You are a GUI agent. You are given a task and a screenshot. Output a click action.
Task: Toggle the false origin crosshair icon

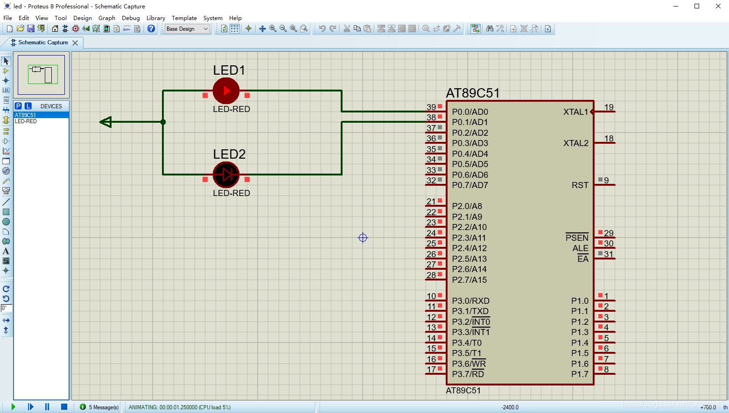tap(248, 28)
